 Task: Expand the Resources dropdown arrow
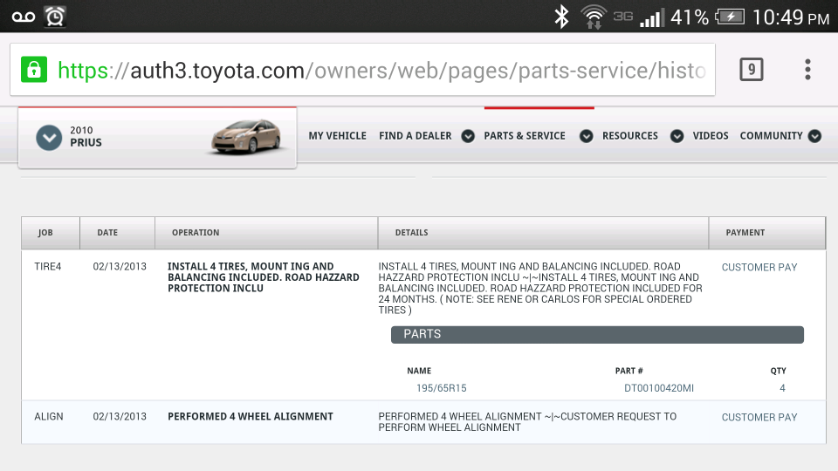click(x=677, y=136)
